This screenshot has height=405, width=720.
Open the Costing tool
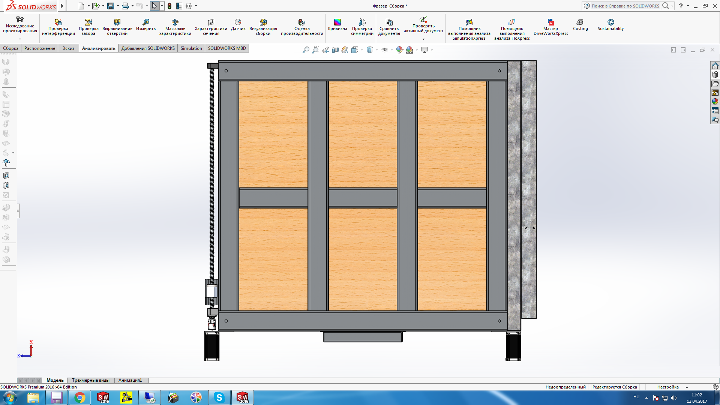tap(580, 24)
